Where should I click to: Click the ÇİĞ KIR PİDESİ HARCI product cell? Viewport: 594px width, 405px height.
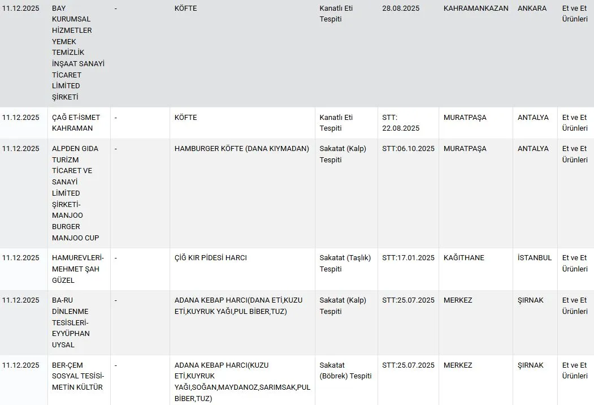[x=211, y=258]
